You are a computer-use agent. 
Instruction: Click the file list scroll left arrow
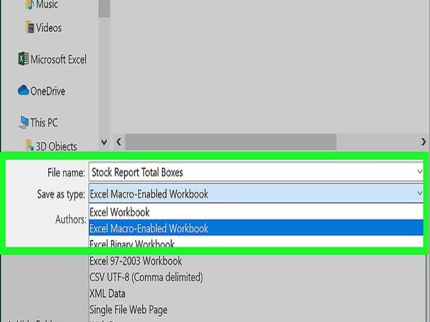(x=119, y=142)
